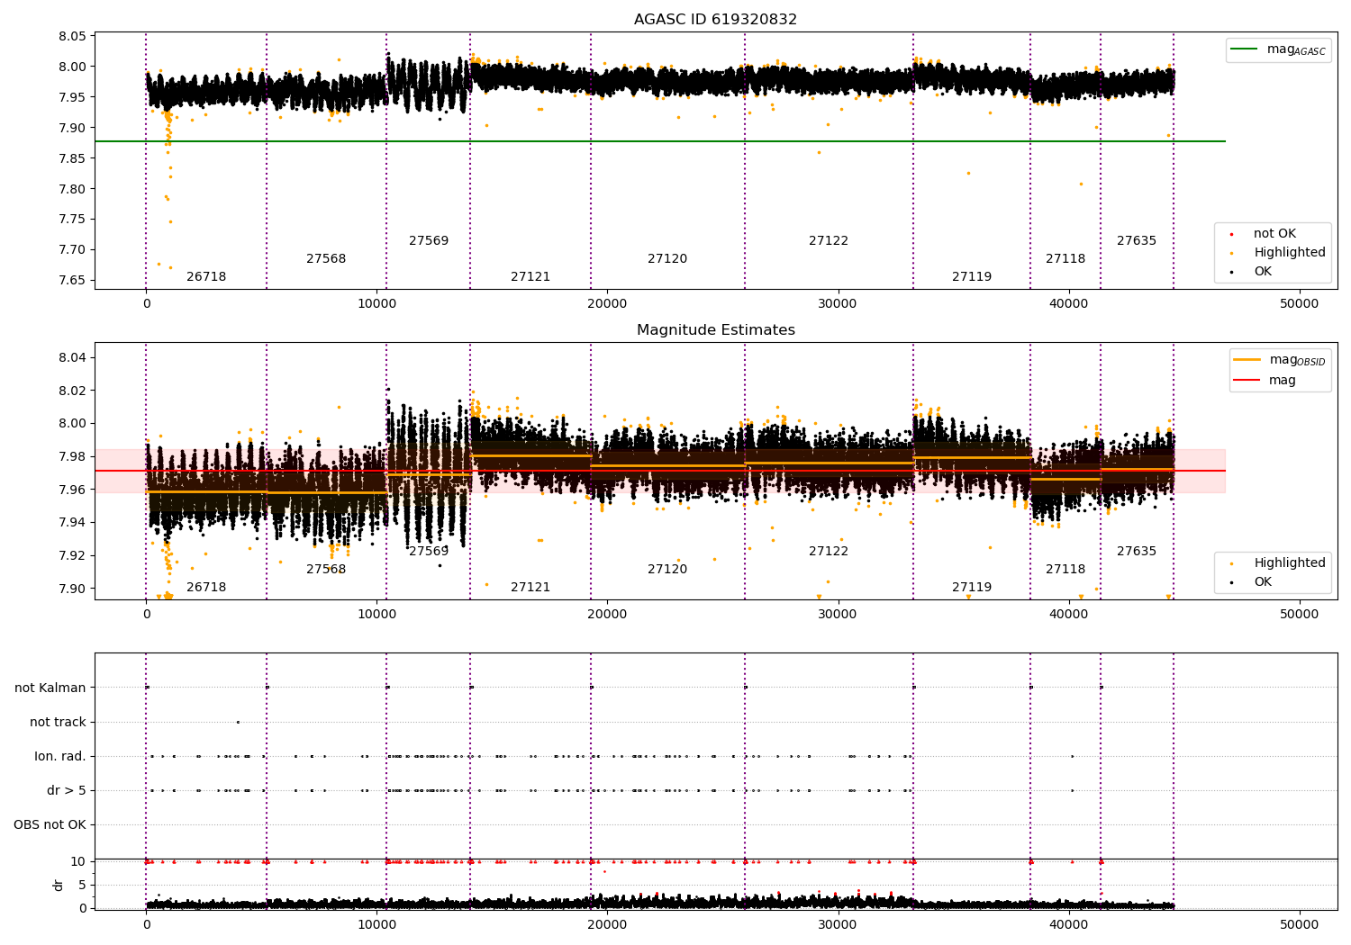Click obsid label 27569 in top plot
The width and height of the screenshot is (1351, 945).
pos(429,241)
